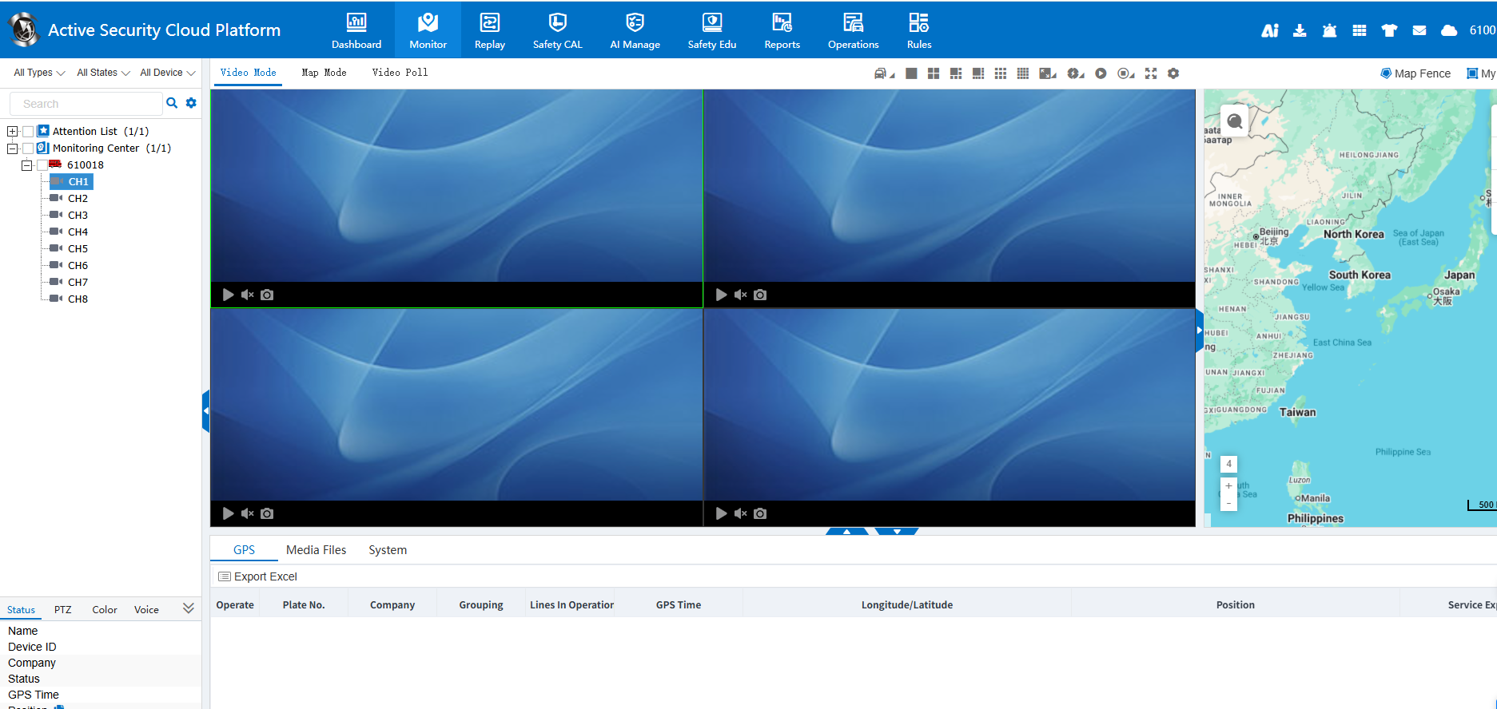The height and width of the screenshot is (709, 1497).
Task: Mute audio on bottom-right video window
Action: (x=741, y=513)
